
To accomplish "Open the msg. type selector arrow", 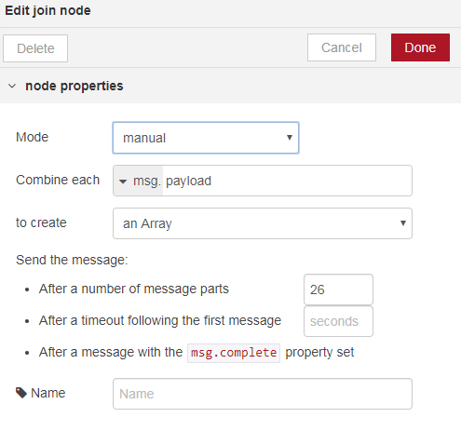I will pos(123,182).
